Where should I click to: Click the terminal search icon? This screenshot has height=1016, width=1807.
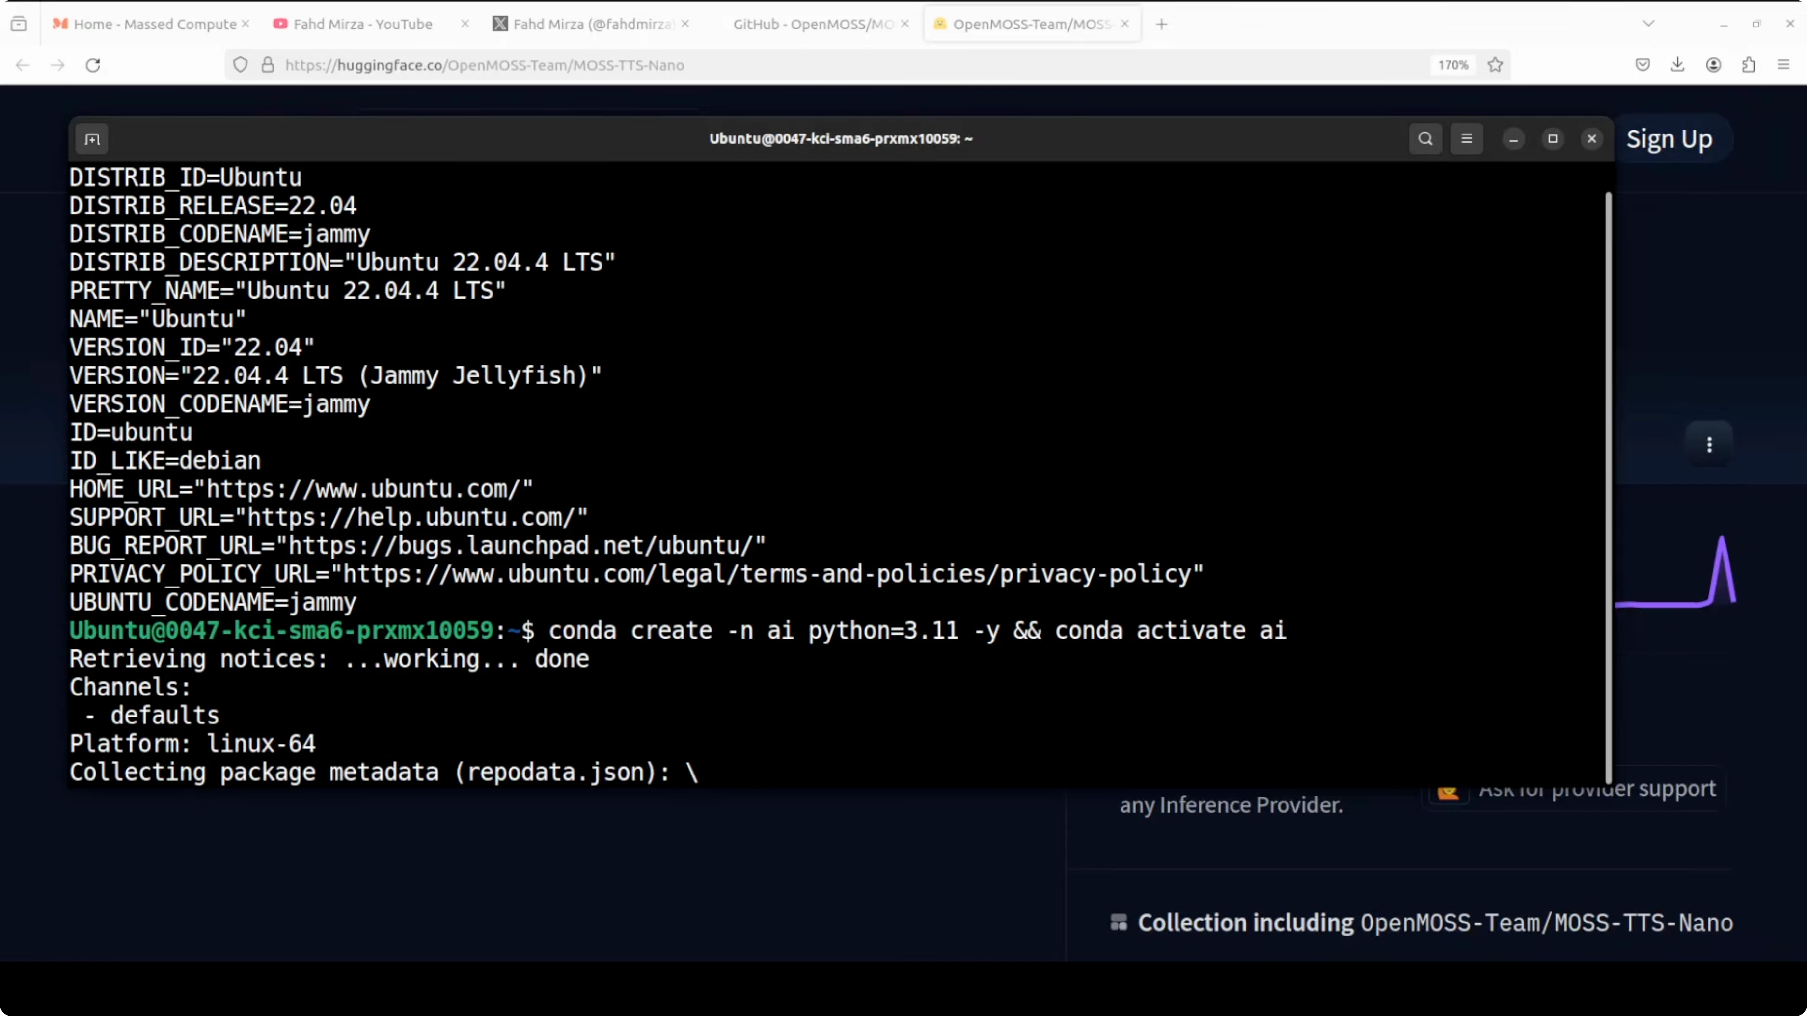1425,138
